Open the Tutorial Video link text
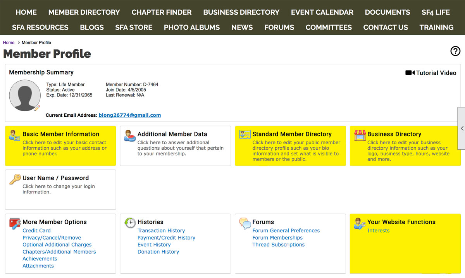The image size is (465, 278). coord(436,73)
